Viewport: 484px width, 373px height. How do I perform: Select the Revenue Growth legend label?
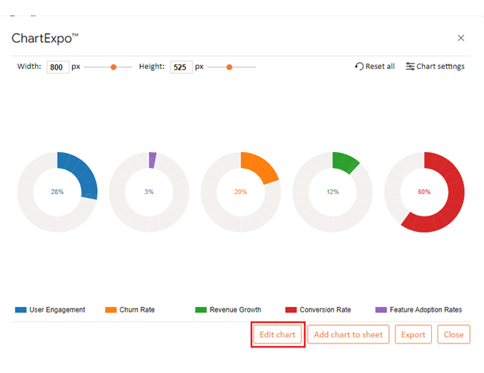(x=235, y=310)
